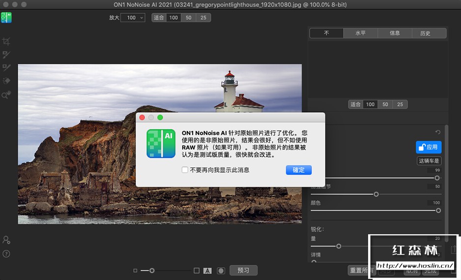Screen dimensions: 461x280
Task: Click 适合 in the right panel navigator
Action: pyautogui.click(x=355, y=104)
